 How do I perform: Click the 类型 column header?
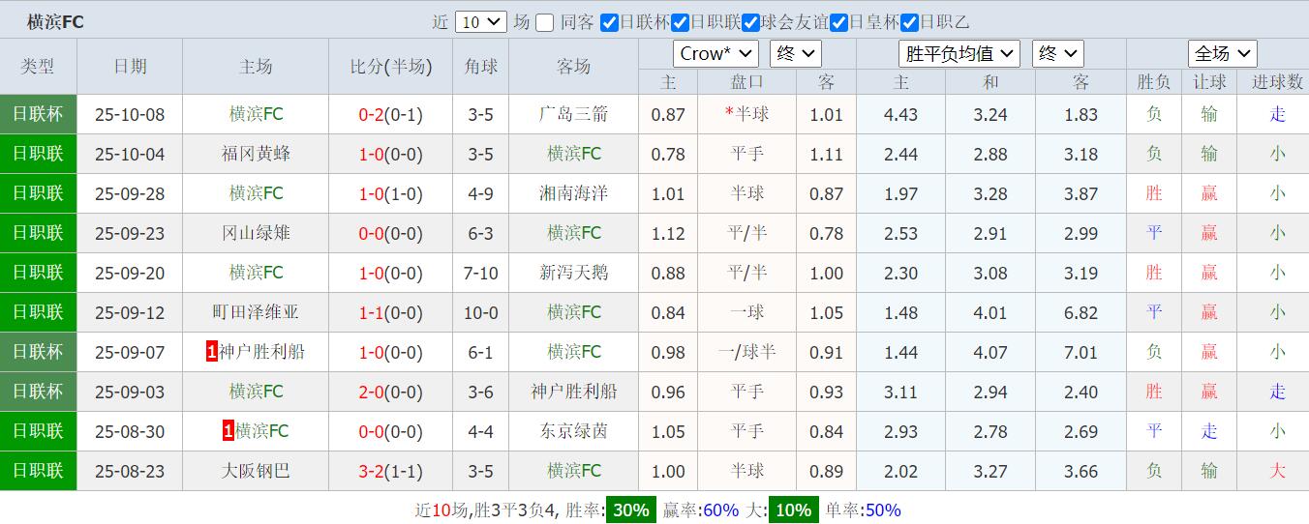point(38,67)
